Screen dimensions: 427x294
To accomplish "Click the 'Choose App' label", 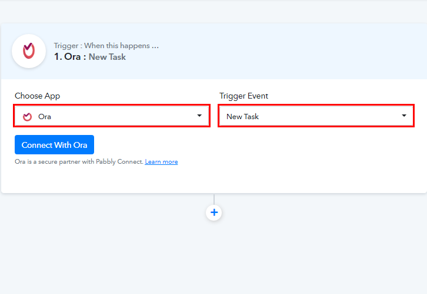I will pyautogui.click(x=37, y=96).
